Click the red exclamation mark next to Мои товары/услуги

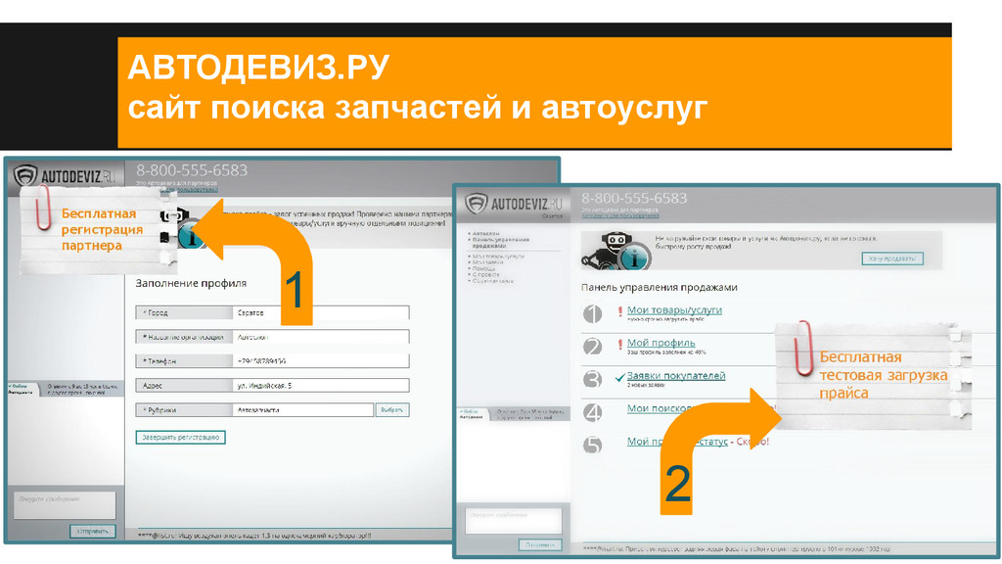(619, 311)
